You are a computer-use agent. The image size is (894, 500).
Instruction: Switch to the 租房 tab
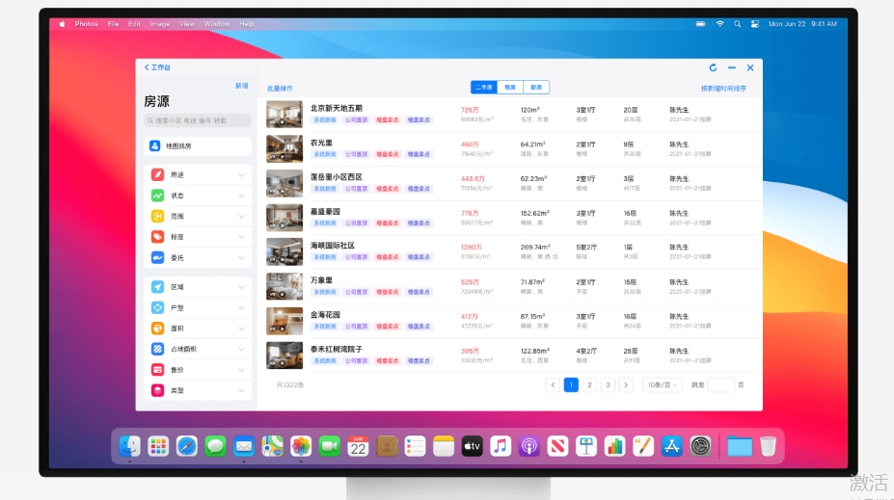click(510, 87)
